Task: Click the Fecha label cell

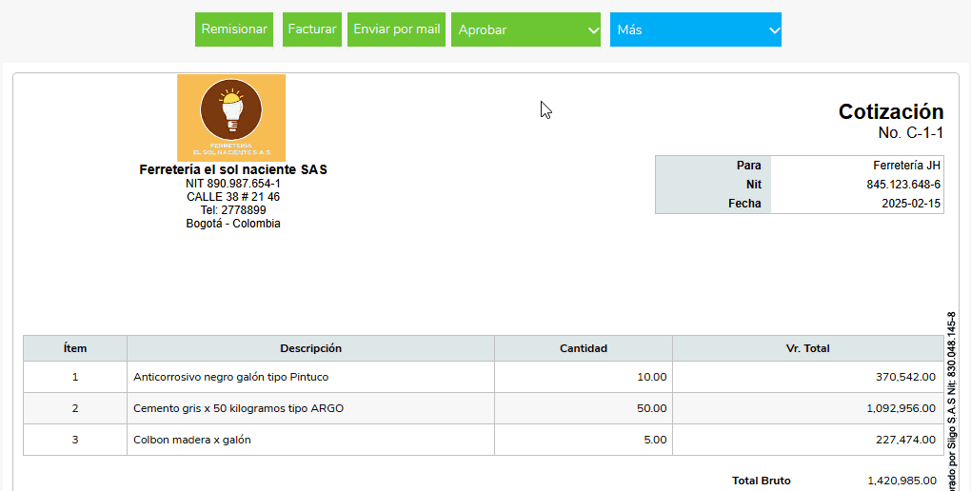Action: pos(713,203)
